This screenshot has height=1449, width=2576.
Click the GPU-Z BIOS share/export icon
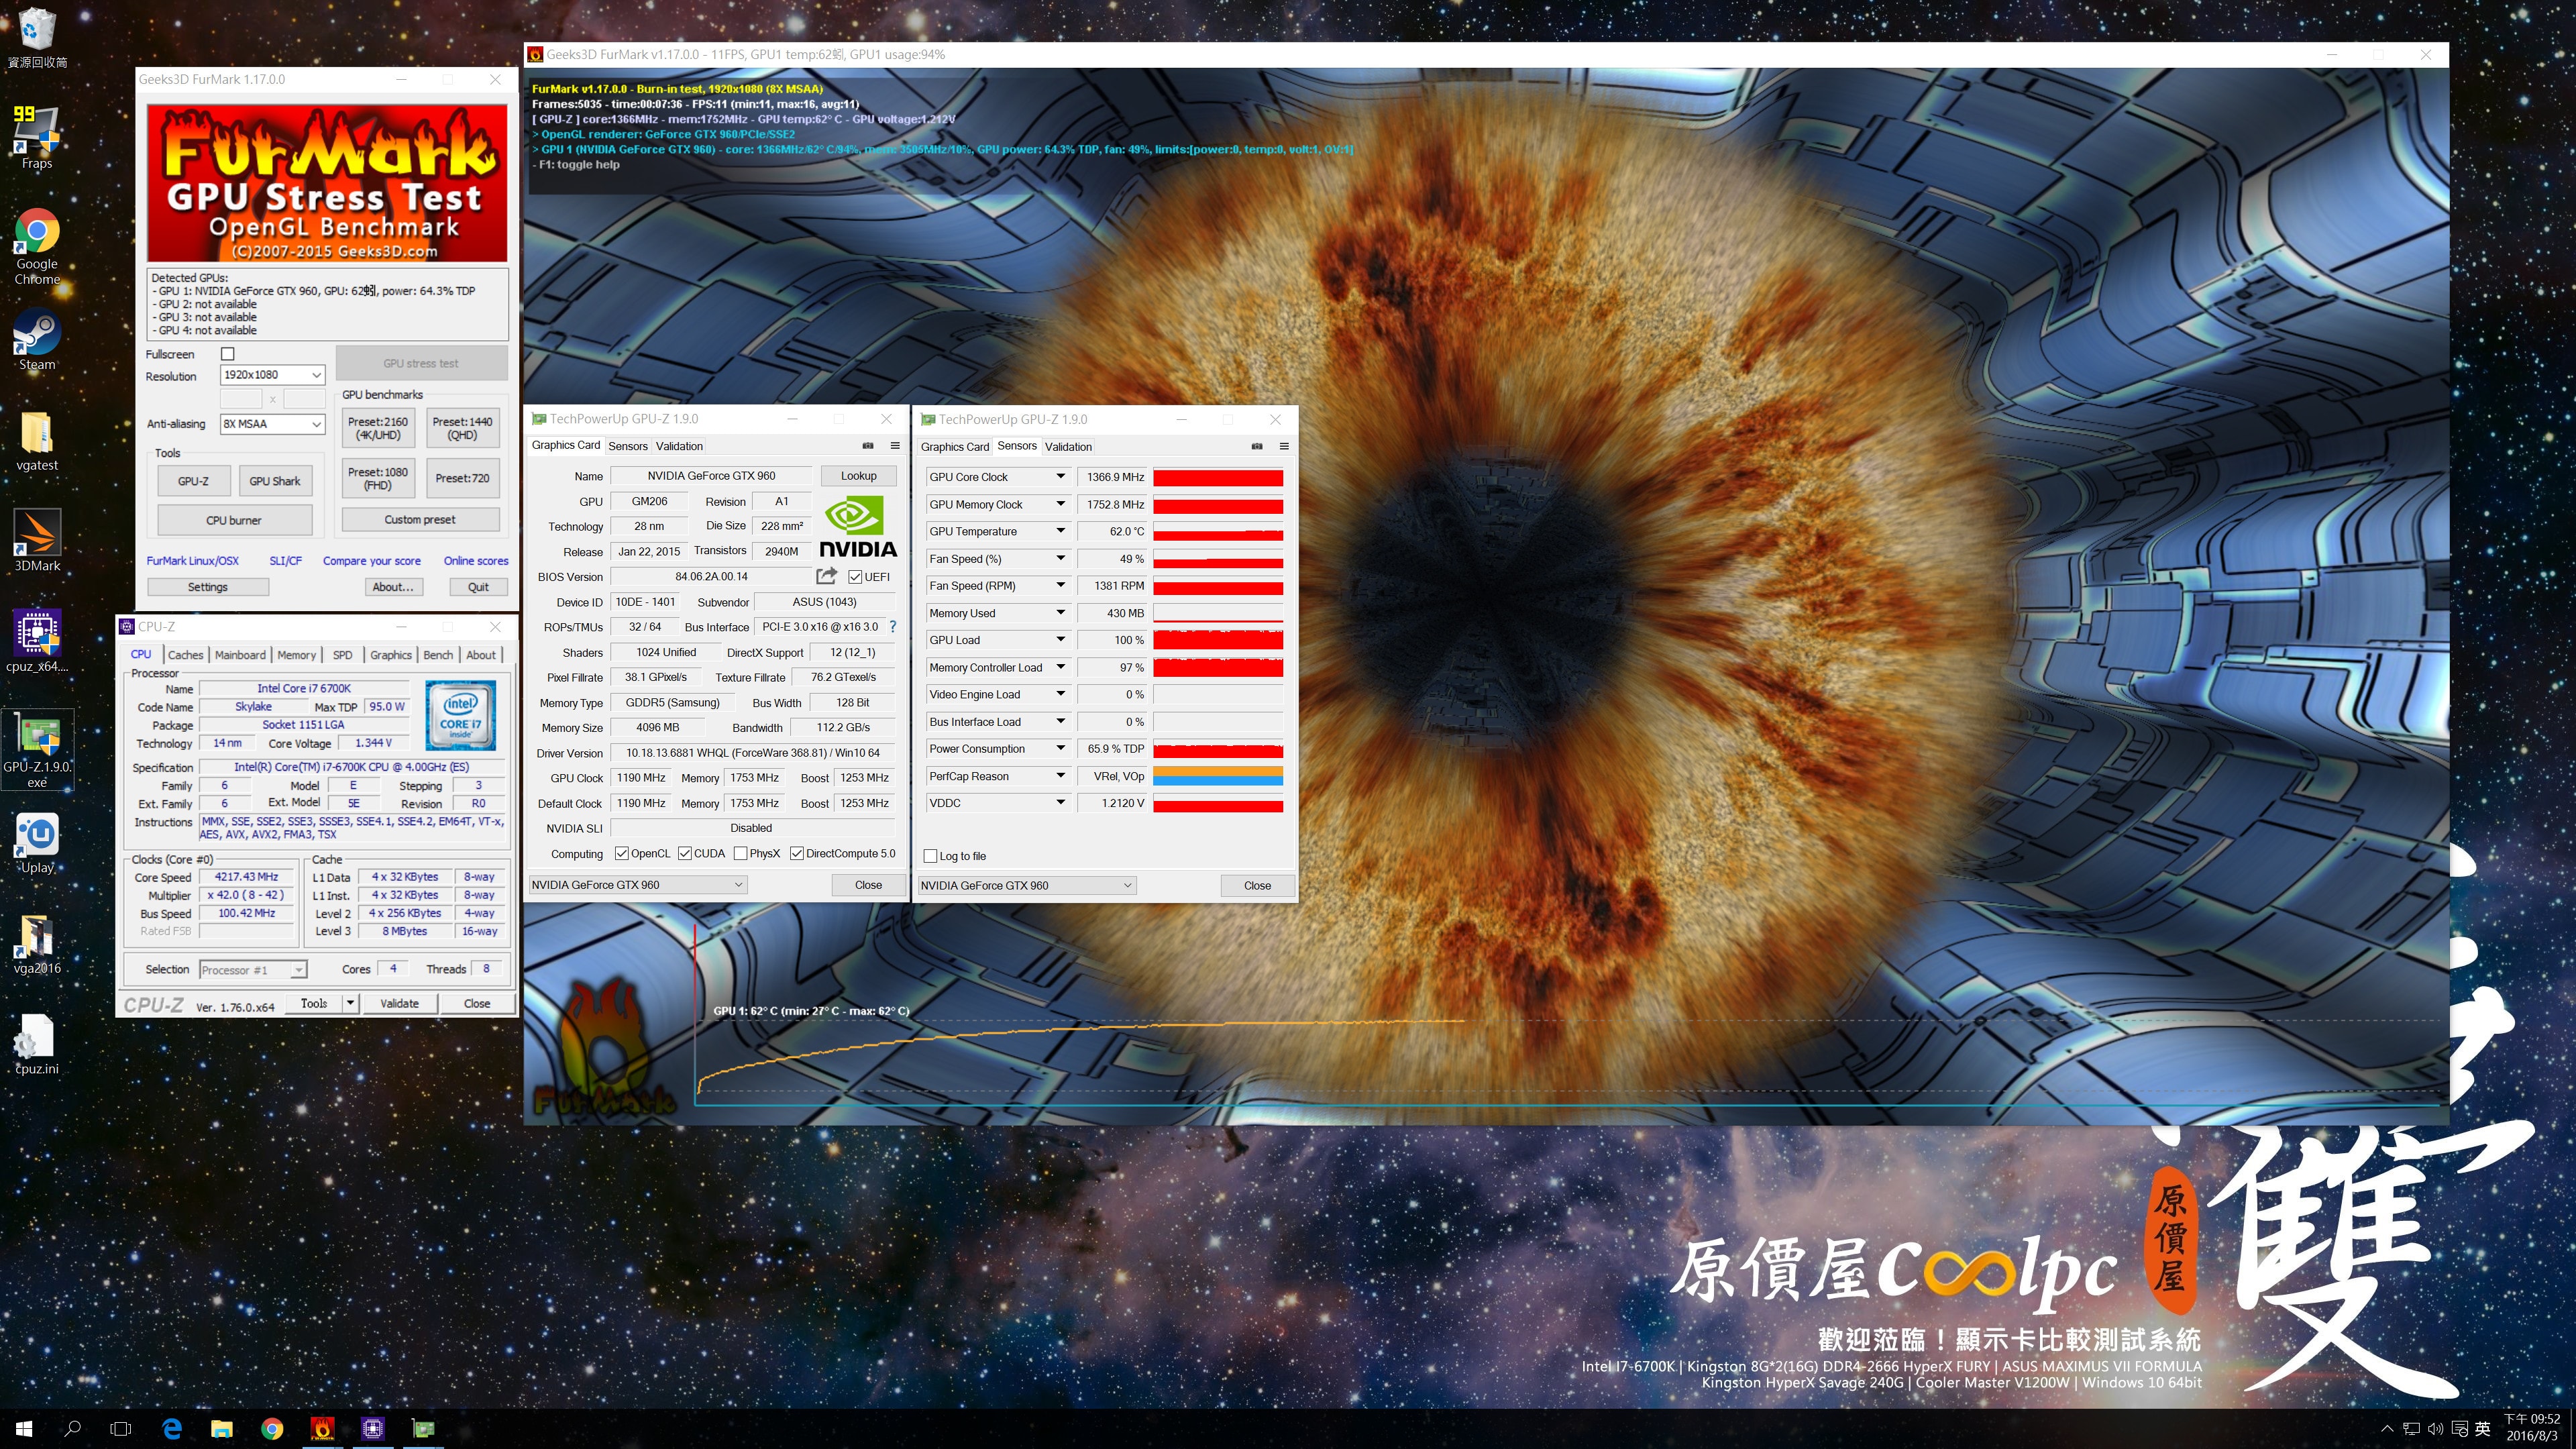[826, 576]
